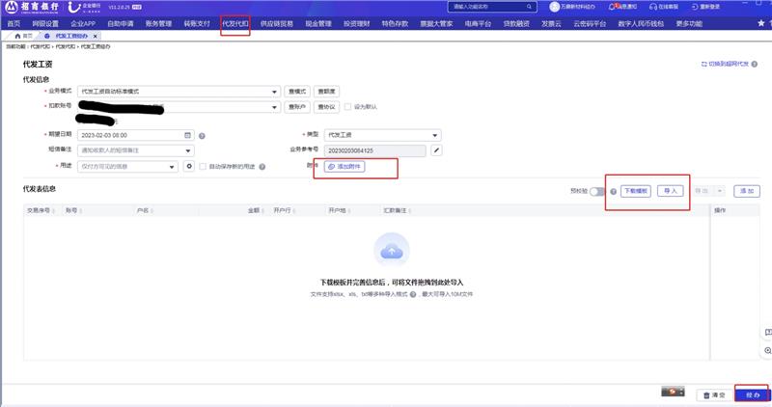The image size is (772, 407).
Task: Open 消息通知 bell in the top bar
Action: point(622,7)
